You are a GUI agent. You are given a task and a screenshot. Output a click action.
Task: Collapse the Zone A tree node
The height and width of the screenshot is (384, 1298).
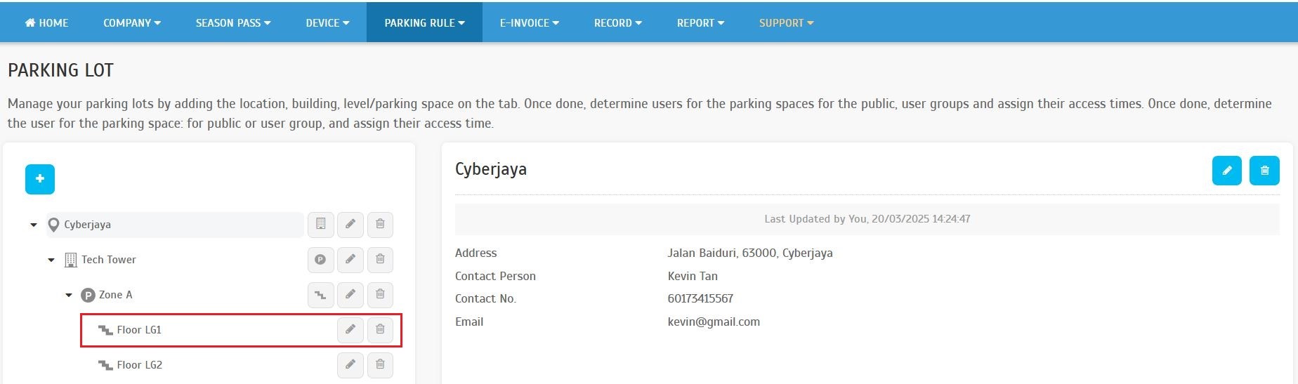(x=69, y=296)
